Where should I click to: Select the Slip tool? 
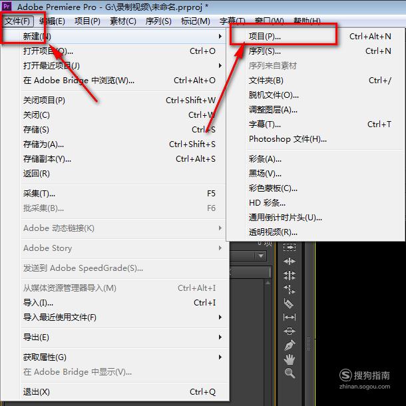point(290,317)
